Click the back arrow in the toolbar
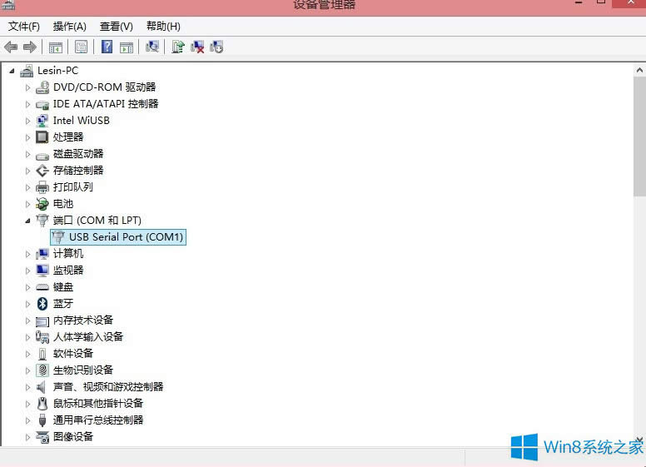The image size is (646, 467). coord(11,47)
